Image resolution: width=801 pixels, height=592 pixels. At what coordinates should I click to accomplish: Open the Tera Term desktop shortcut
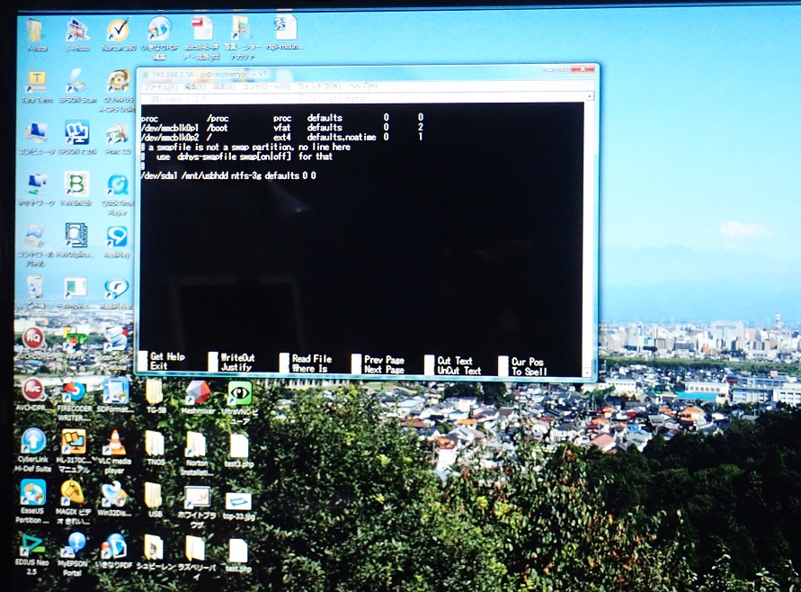[x=36, y=86]
